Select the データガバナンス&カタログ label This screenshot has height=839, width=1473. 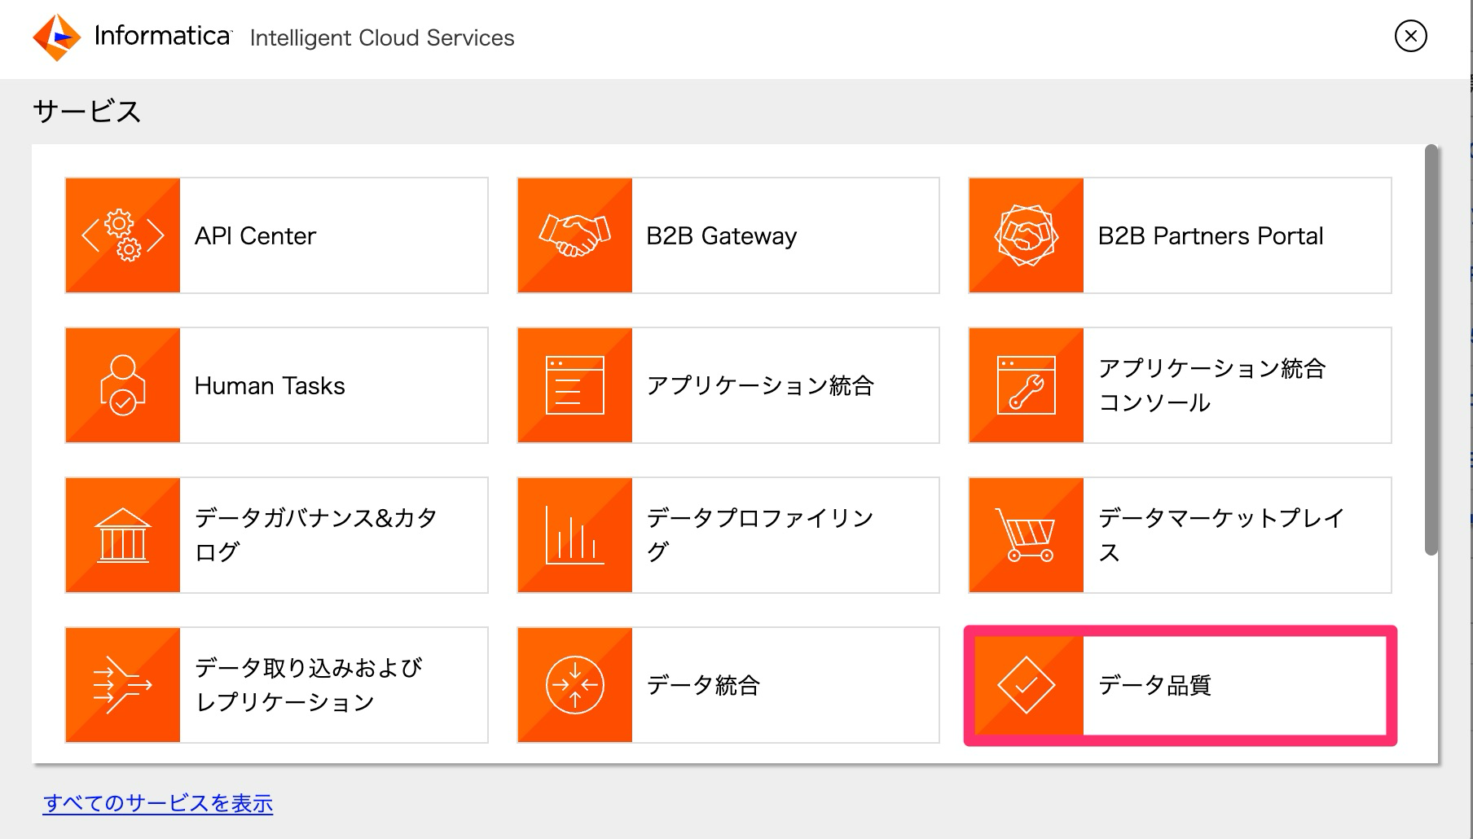pos(316,535)
